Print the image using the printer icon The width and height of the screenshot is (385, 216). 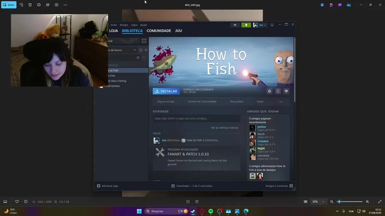[39, 5]
